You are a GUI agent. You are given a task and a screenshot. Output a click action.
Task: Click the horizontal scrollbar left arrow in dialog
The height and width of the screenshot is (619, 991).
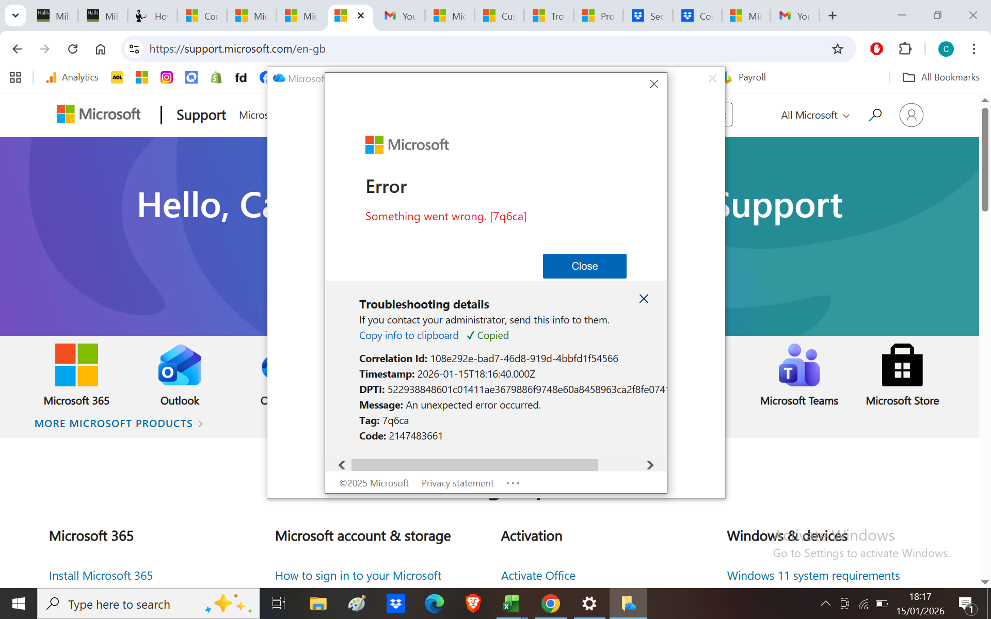coord(342,465)
